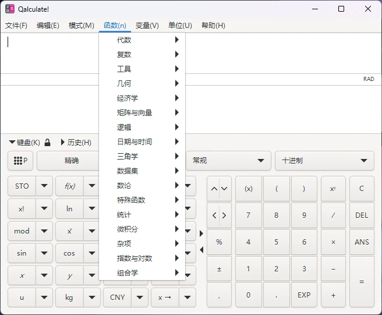Open the dropdown arrow next to cos

pyautogui.click(x=92, y=253)
